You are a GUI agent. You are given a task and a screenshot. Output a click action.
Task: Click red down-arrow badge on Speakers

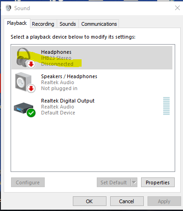click(x=31, y=88)
